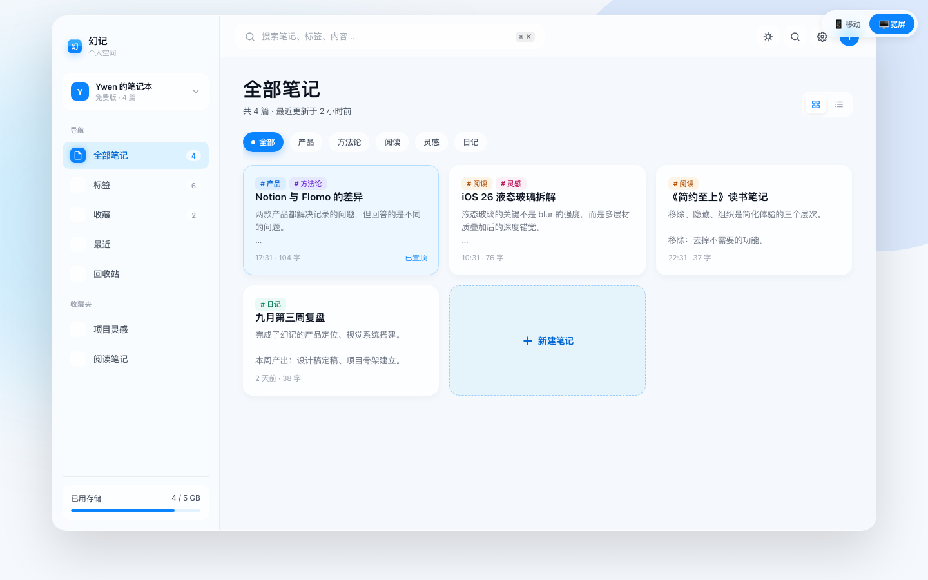Click # 阅读 tag on iOS 26 note
This screenshot has height=580, width=928.
477,184
